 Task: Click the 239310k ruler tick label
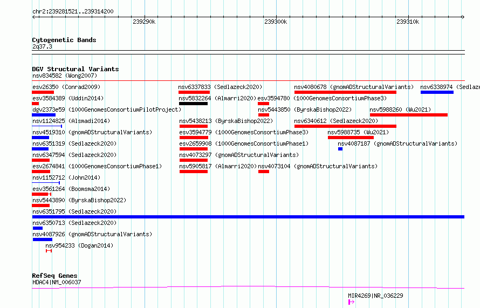(408, 22)
